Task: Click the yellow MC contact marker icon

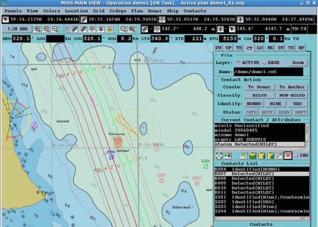Action: click(x=253, y=156)
